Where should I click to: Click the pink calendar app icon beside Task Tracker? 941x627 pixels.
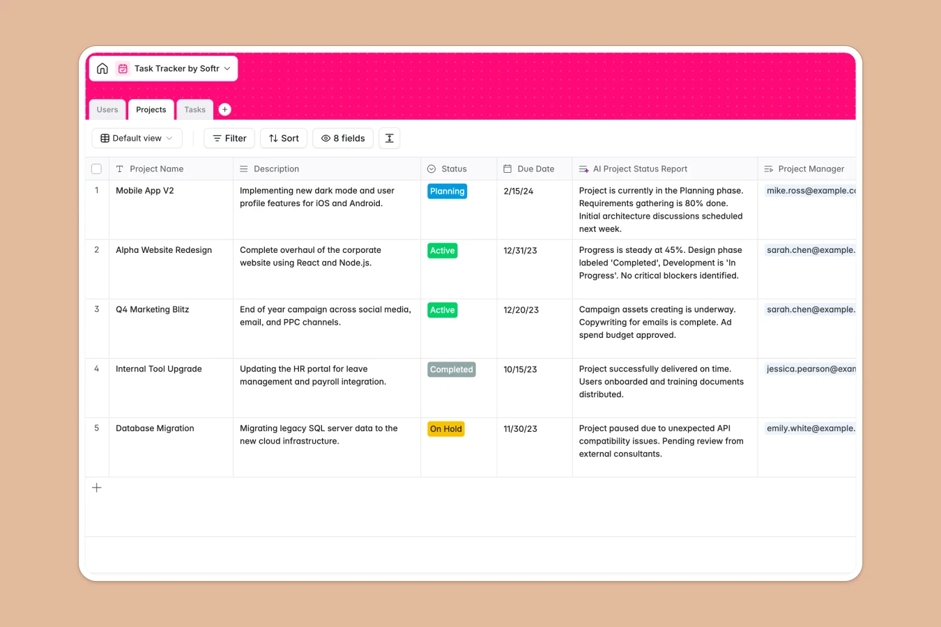pyautogui.click(x=122, y=68)
